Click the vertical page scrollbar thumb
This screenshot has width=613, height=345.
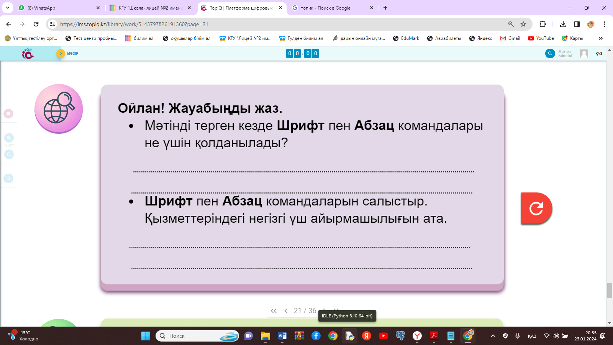tap(610, 291)
